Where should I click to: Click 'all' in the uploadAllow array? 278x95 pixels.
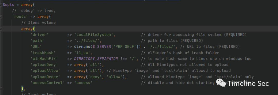pos(94,71)
